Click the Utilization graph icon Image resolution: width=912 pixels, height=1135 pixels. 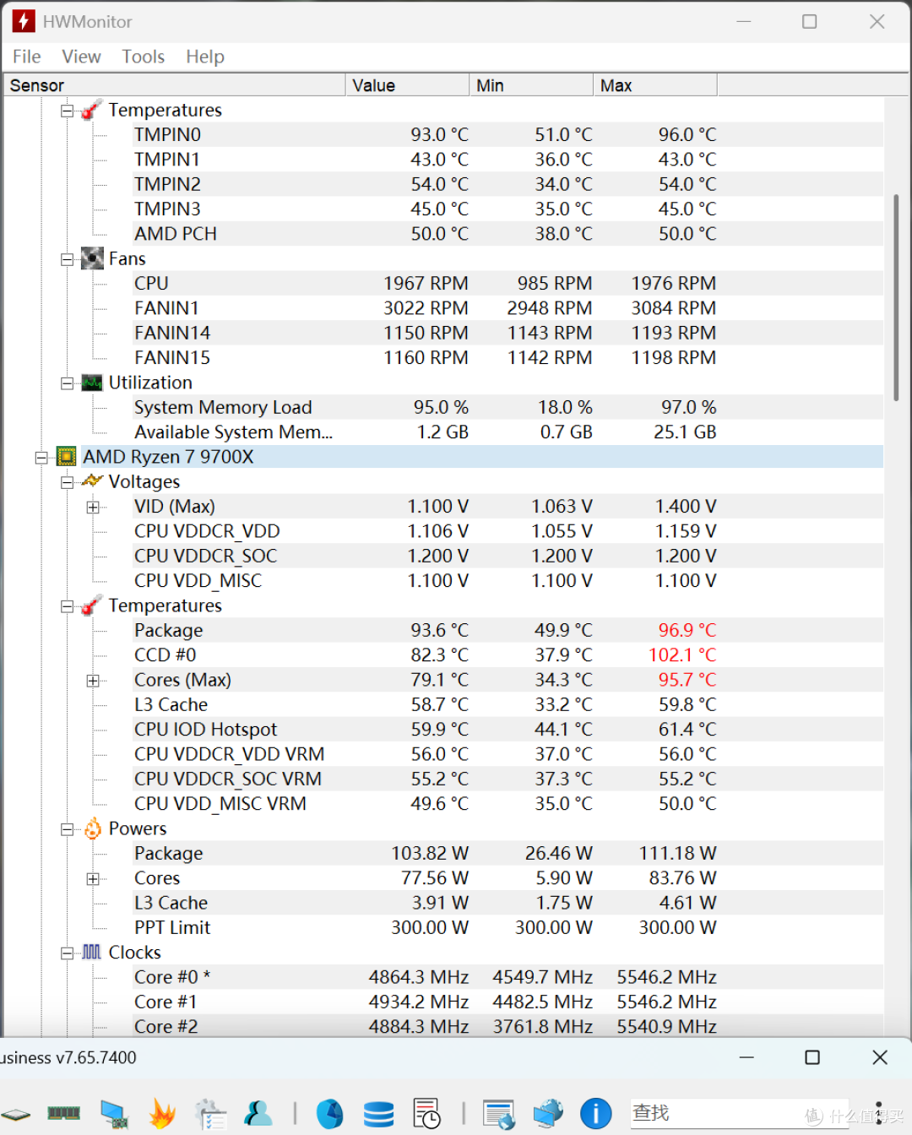click(92, 383)
